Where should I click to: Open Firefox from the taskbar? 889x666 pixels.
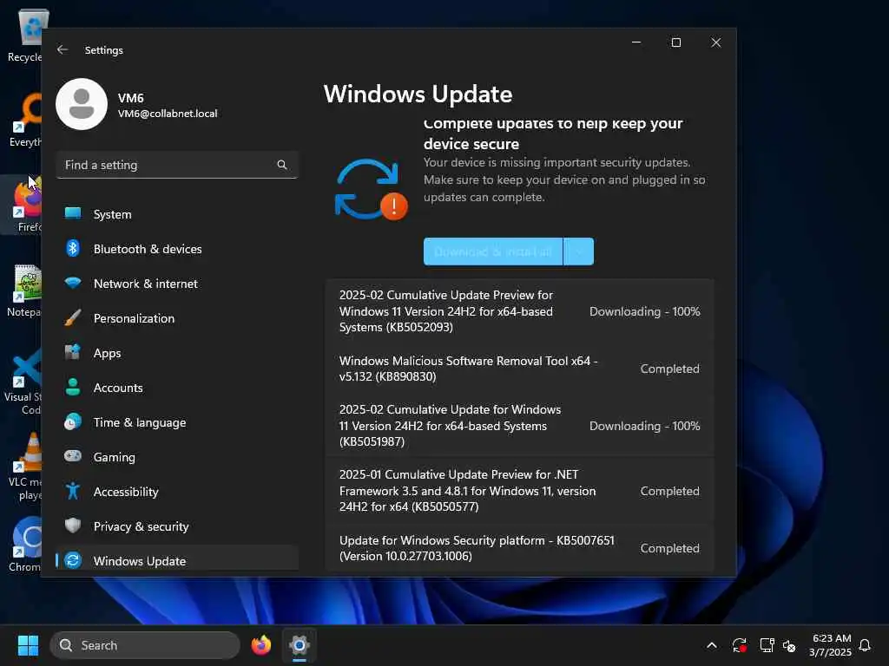pos(260,645)
